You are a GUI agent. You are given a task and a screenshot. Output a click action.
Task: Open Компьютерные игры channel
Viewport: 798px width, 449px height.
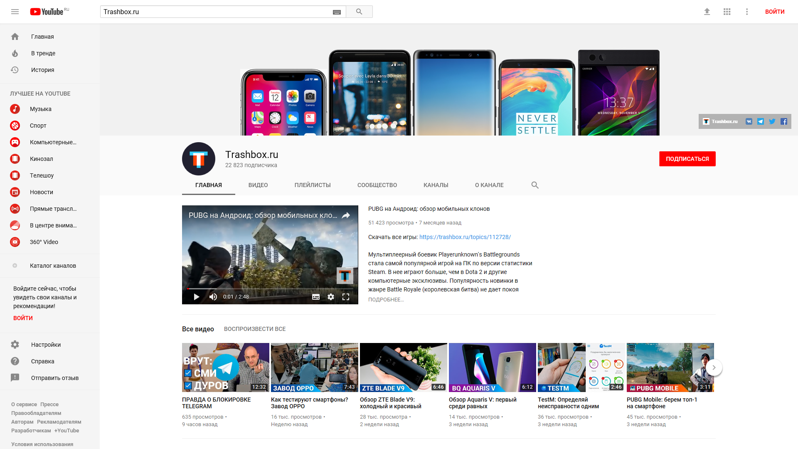(50, 142)
